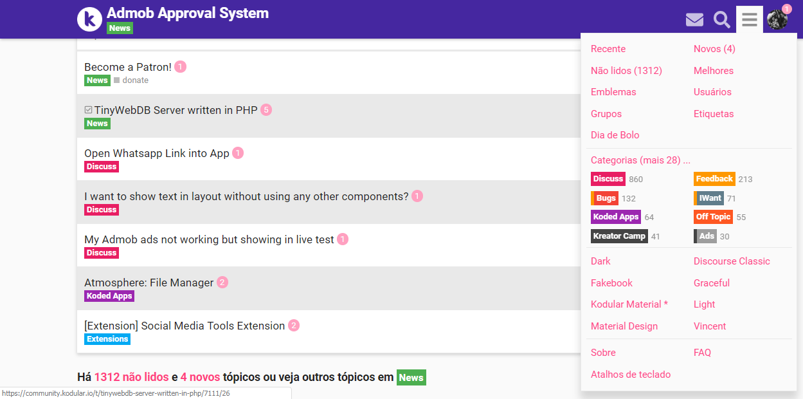Switch to the Graceful theme
The width and height of the screenshot is (803, 399).
pyautogui.click(x=712, y=283)
